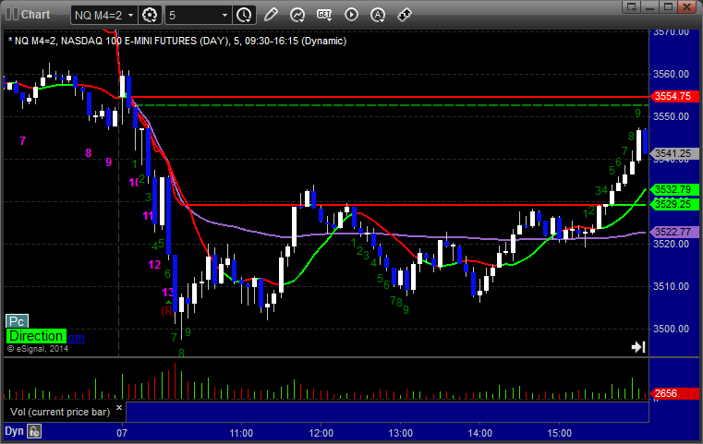Image resolution: width=703 pixels, height=444 pixels.
Task: Open the circled A alerts menu
Action: click(x=378, y=15)
